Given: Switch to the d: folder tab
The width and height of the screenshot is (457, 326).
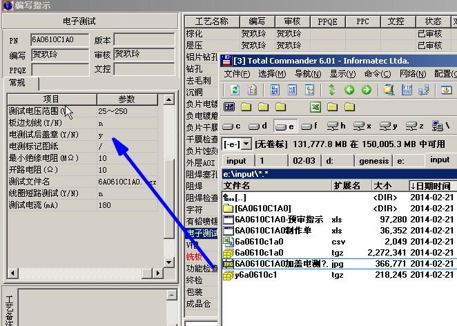Looking at the screenshot, I should pos(338,161).
